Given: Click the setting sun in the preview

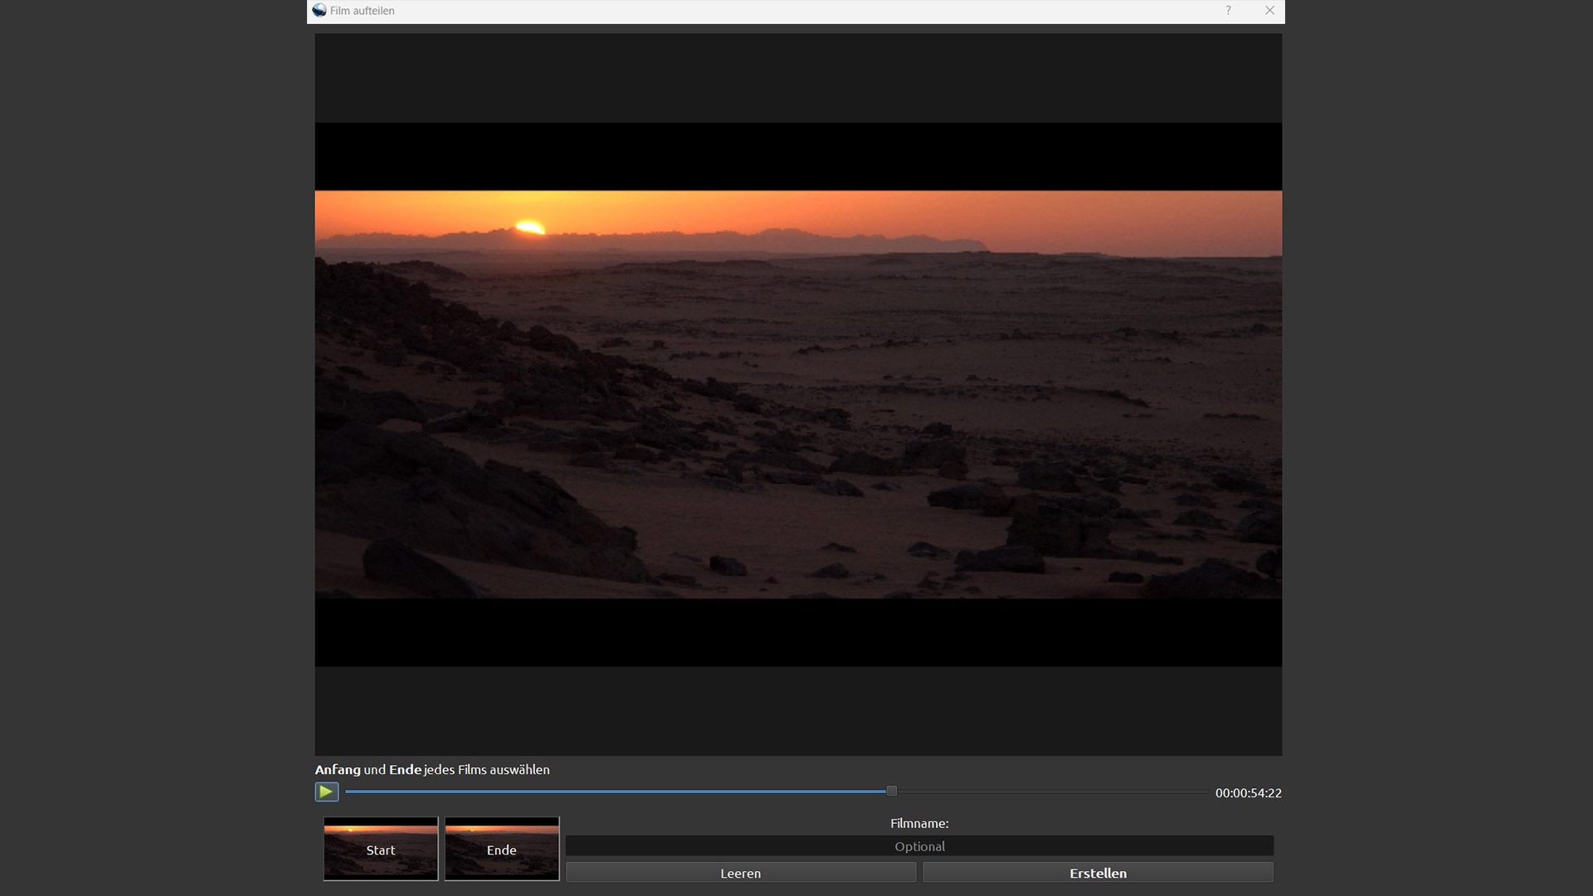Looking at the screenshot, I should [x=530, y=226].
